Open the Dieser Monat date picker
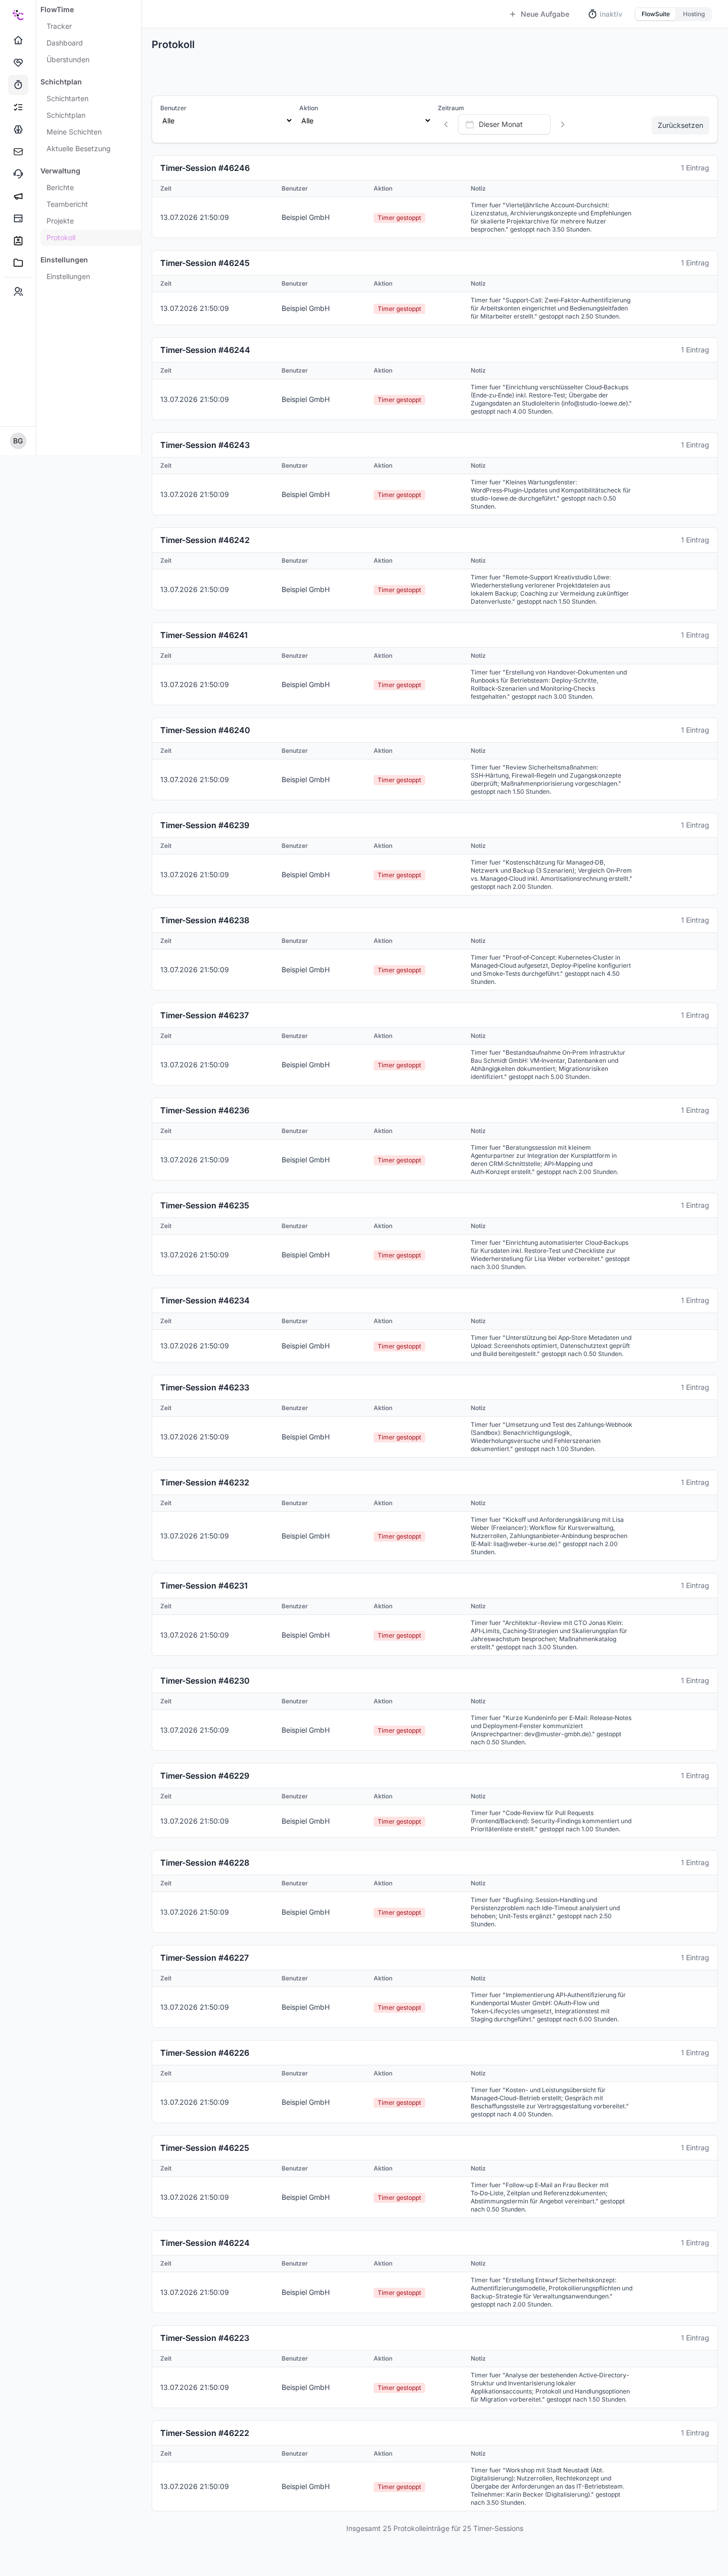Screen dimensions: 728x2576 coord(504,124)
